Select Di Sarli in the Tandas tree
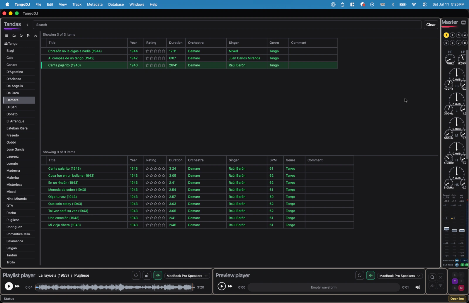The width and height of the screenshot is (469, 303). [x=19, y=107]
